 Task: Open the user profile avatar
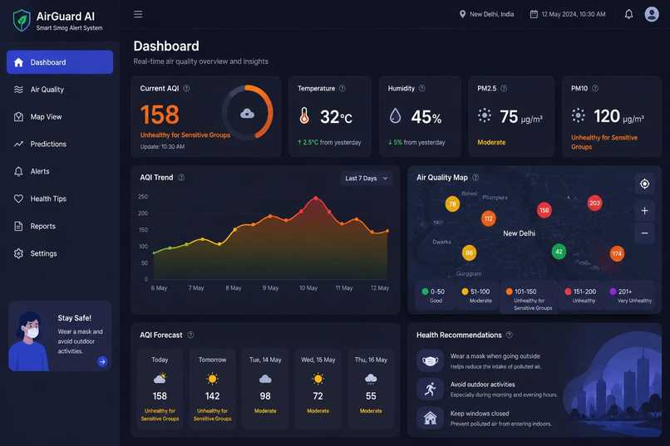click(x=651, y=14)
